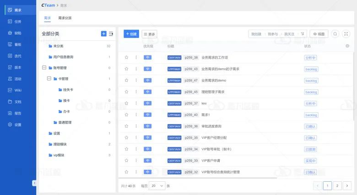This screenshot has width=357, height=195.
Task: Click the 中 priority tag of p259_38
Action: [x=147, y=57]
